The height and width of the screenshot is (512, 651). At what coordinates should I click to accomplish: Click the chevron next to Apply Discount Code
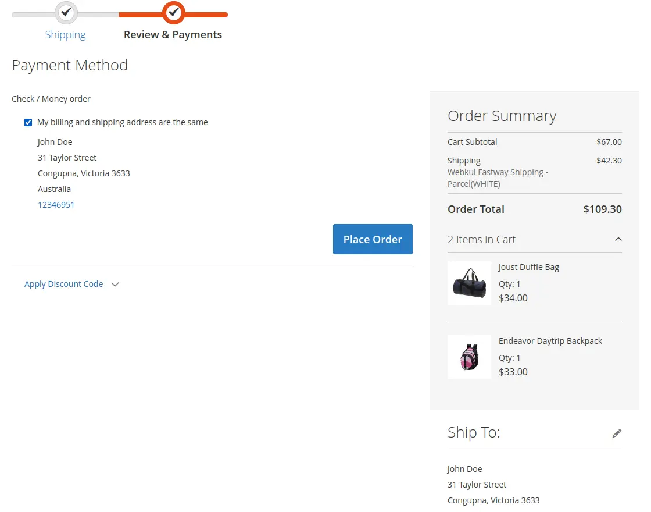coord(115,284)
